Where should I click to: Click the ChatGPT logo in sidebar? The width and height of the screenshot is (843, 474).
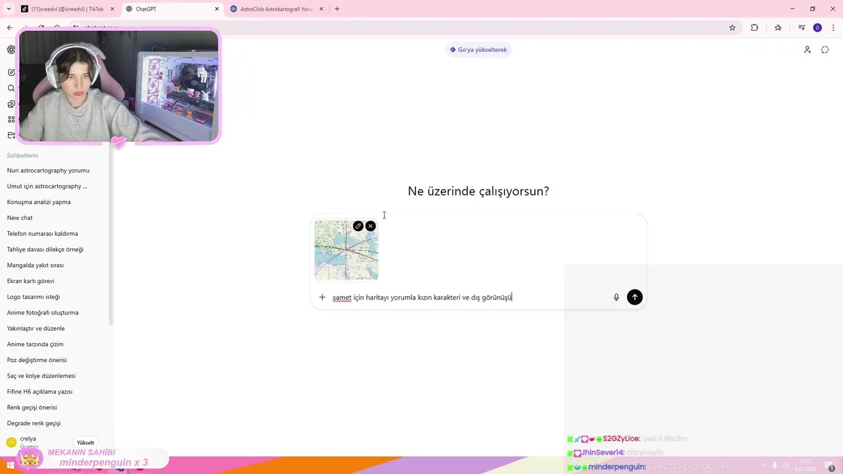(11, 49)
